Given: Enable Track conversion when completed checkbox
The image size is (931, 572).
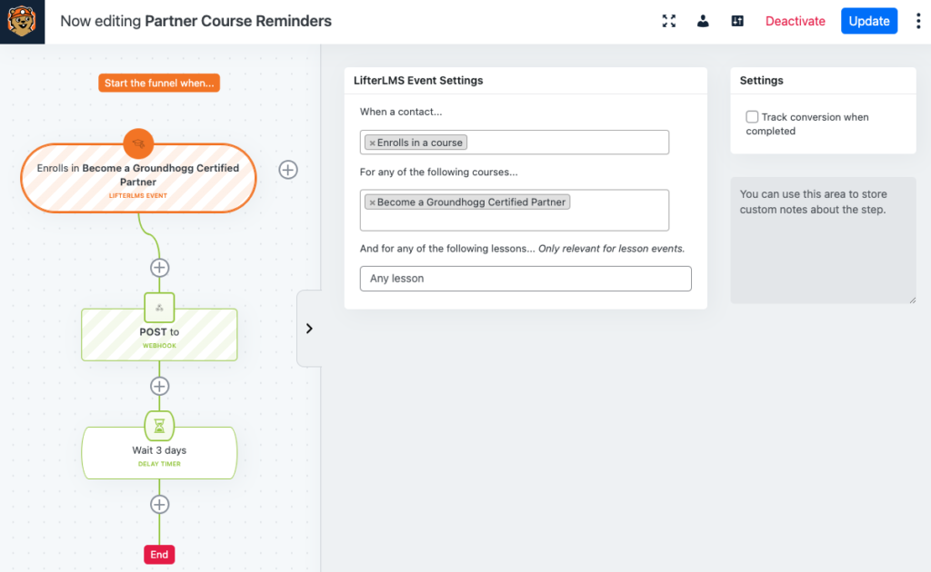Looking at the screenshot, I should click(752, 117).
